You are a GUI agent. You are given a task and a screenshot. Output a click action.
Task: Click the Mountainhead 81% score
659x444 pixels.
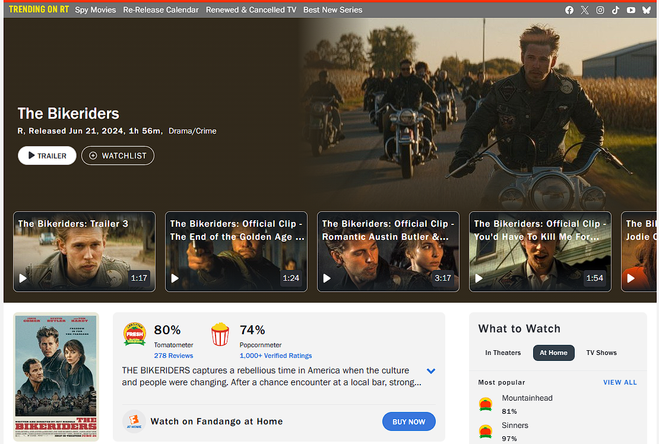point(509,411)
